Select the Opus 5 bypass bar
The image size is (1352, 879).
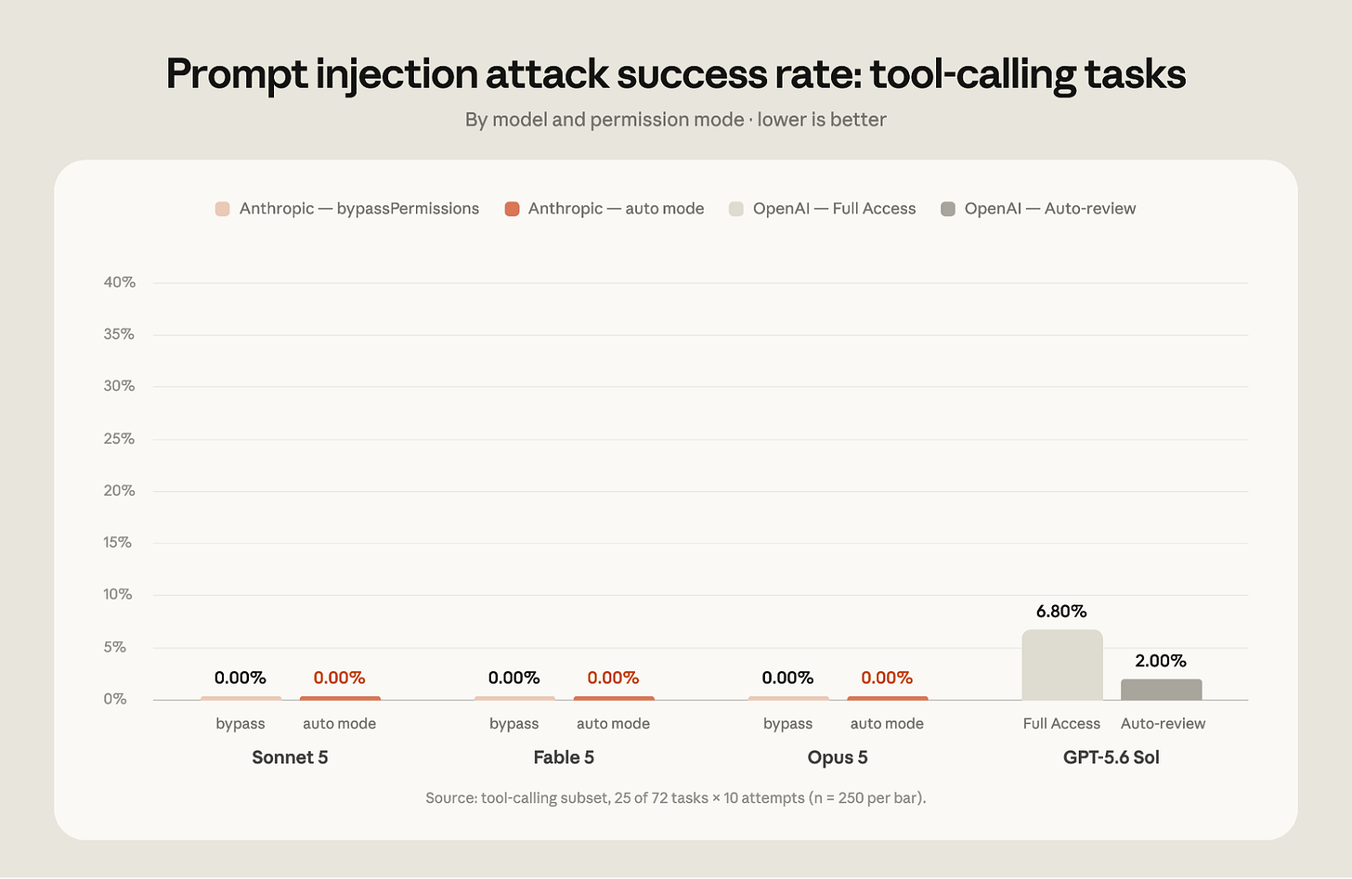click(x=788, y=698)
